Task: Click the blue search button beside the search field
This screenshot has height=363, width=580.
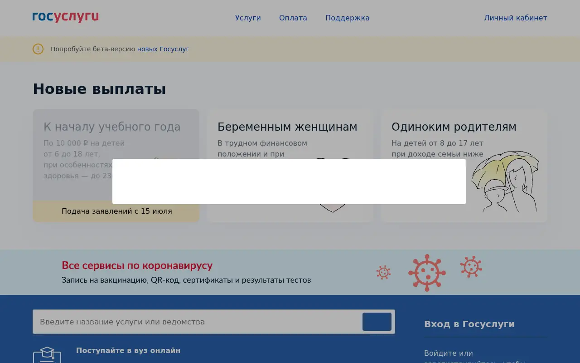Action: click(x=377, y=322)
